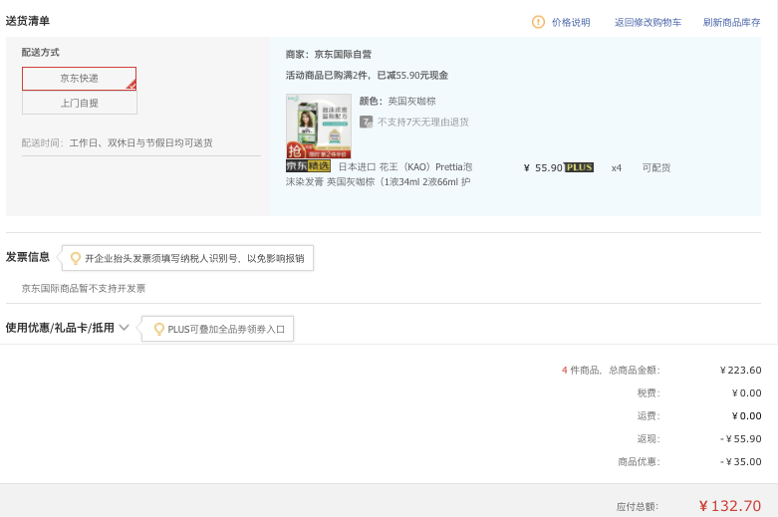
Task: Click the 配送方式 label
Action: 40,52
